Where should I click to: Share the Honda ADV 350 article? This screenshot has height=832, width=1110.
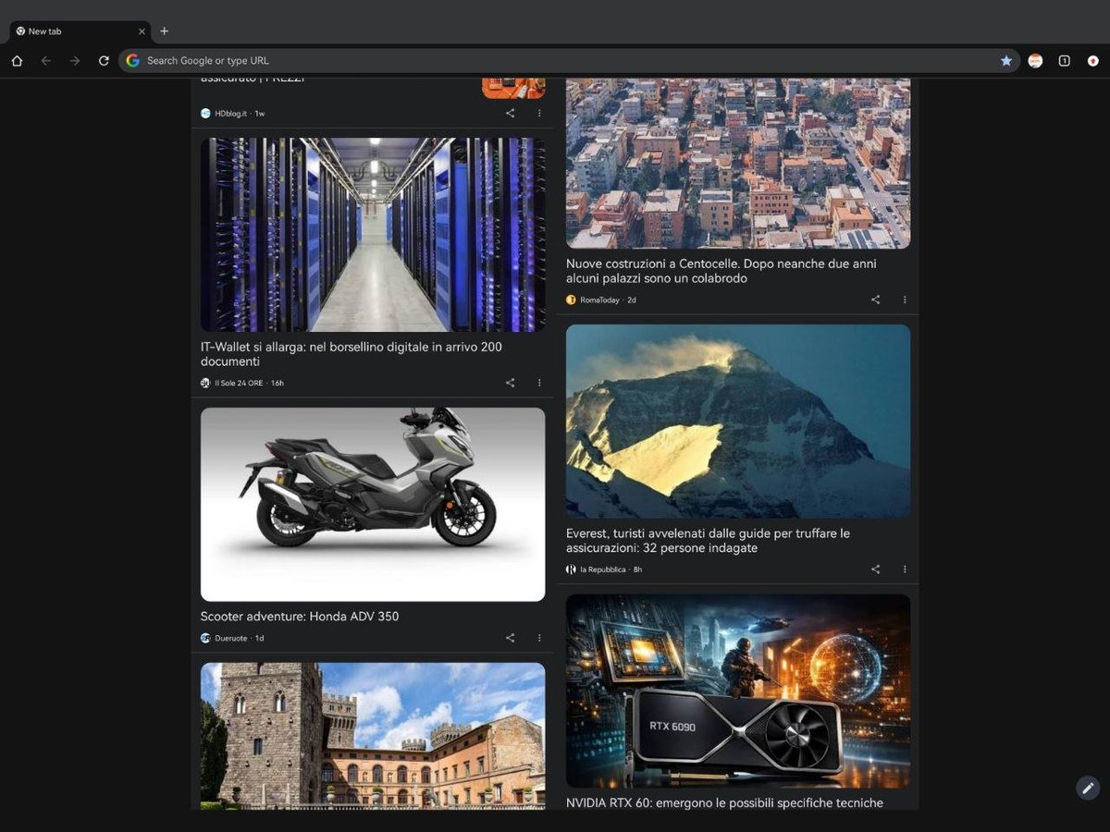510,638
